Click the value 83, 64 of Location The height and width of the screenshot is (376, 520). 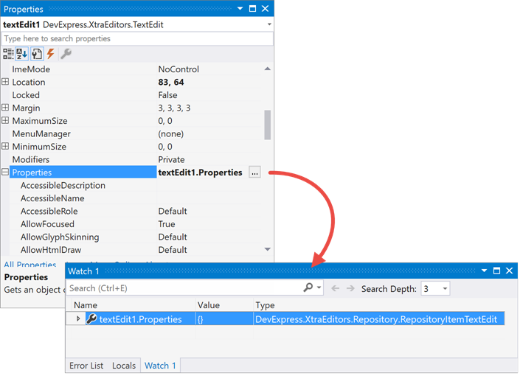pos(171,83)
